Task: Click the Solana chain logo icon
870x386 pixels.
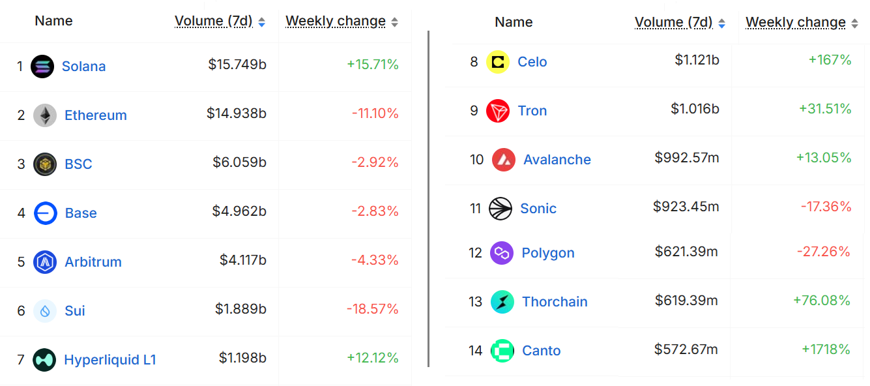Action: tap(42, 67)
